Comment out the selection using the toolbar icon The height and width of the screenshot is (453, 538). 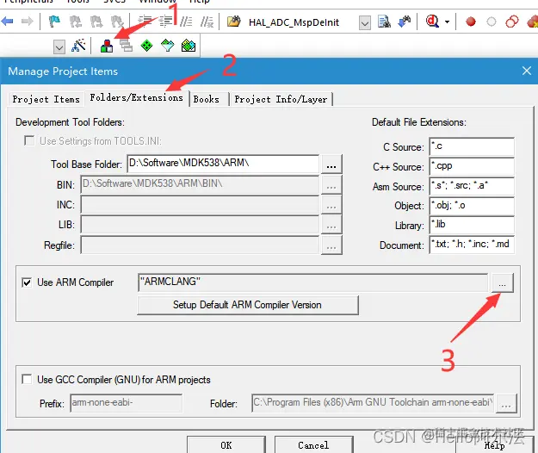(186, 22)
